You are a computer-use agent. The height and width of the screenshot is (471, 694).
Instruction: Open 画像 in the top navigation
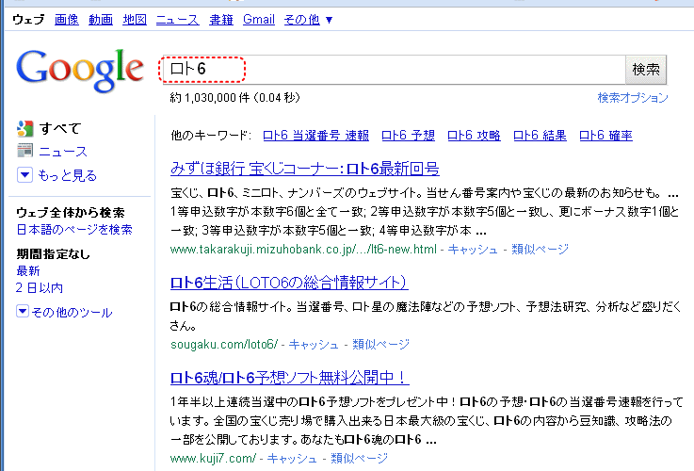(67, 20)
